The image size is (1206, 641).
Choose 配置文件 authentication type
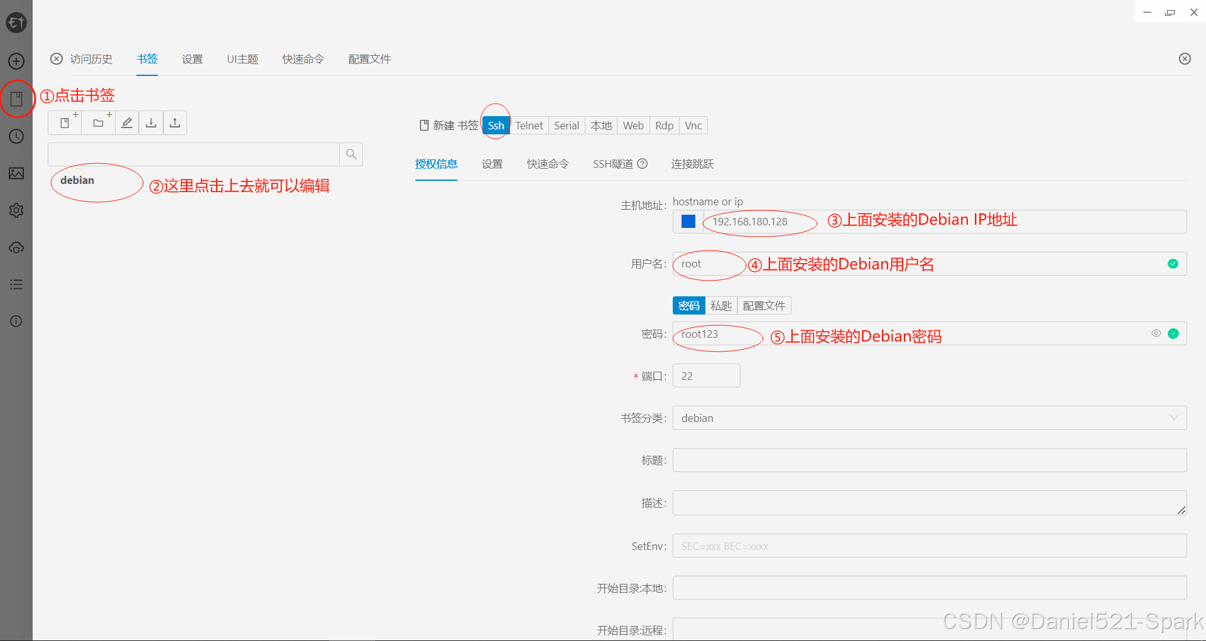tap(764, 306)
